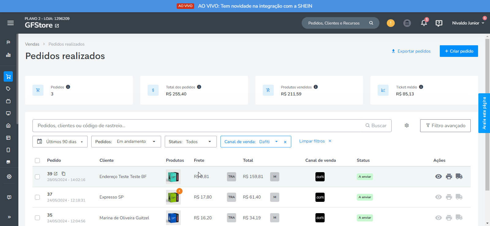Print order 39 using printer icon
The image size is (490, 226).
(x=449, y=176)
